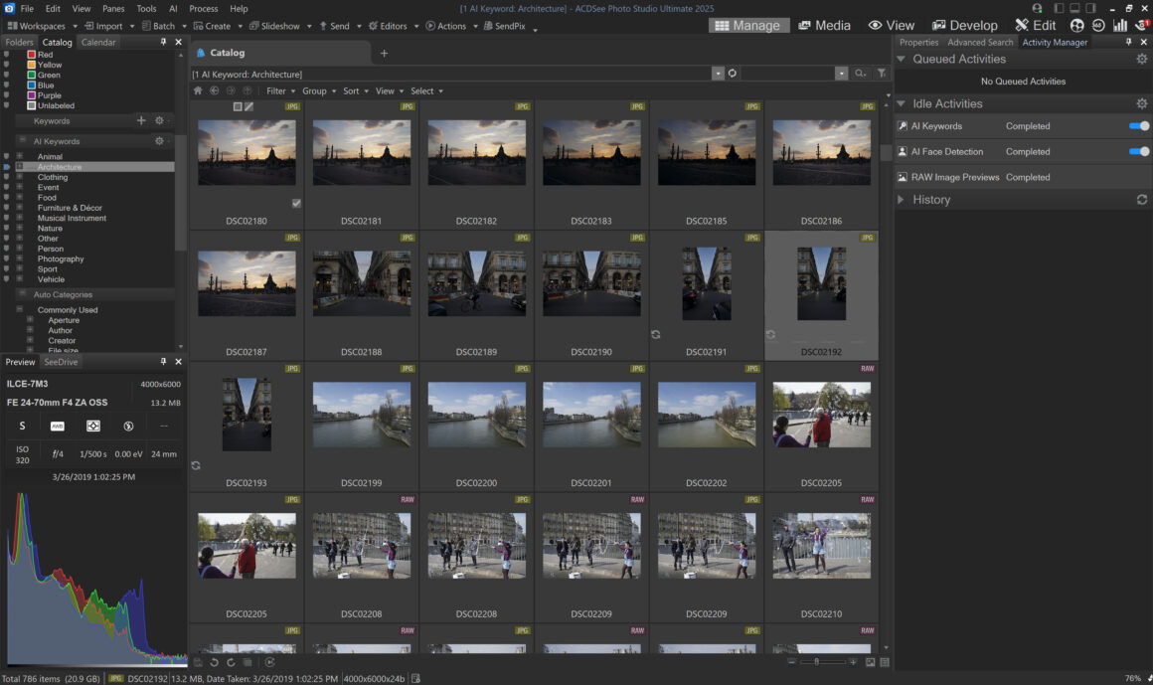The width and height of the screenshot is (1153, 685).
Task: Switch to the Calendar tab
Action: 98,42
